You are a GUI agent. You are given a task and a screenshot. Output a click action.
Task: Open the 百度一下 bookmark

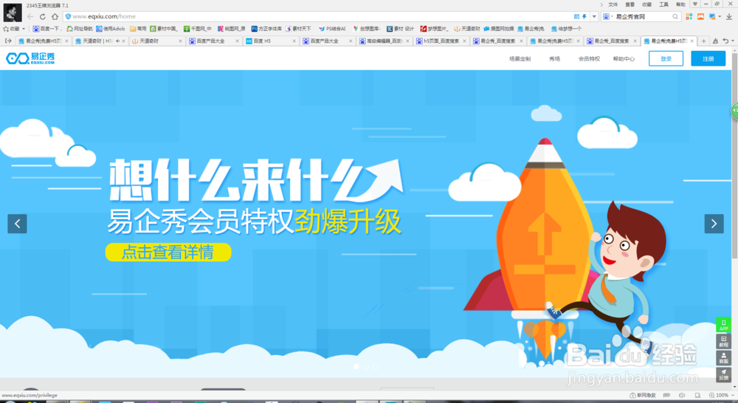coord(46,29)
